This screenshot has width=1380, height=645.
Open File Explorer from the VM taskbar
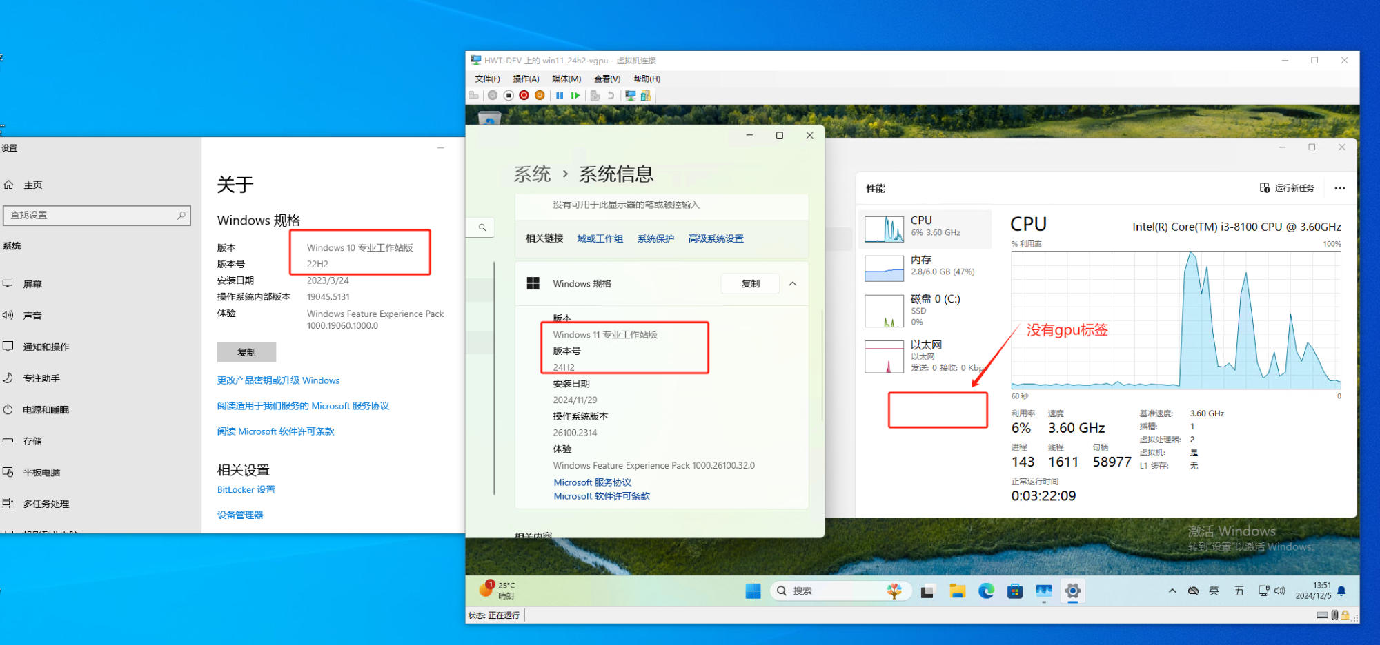[x=957, y=591]
